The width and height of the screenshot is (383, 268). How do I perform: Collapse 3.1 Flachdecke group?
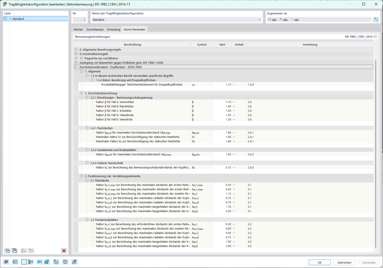click(x=87, y=180)
